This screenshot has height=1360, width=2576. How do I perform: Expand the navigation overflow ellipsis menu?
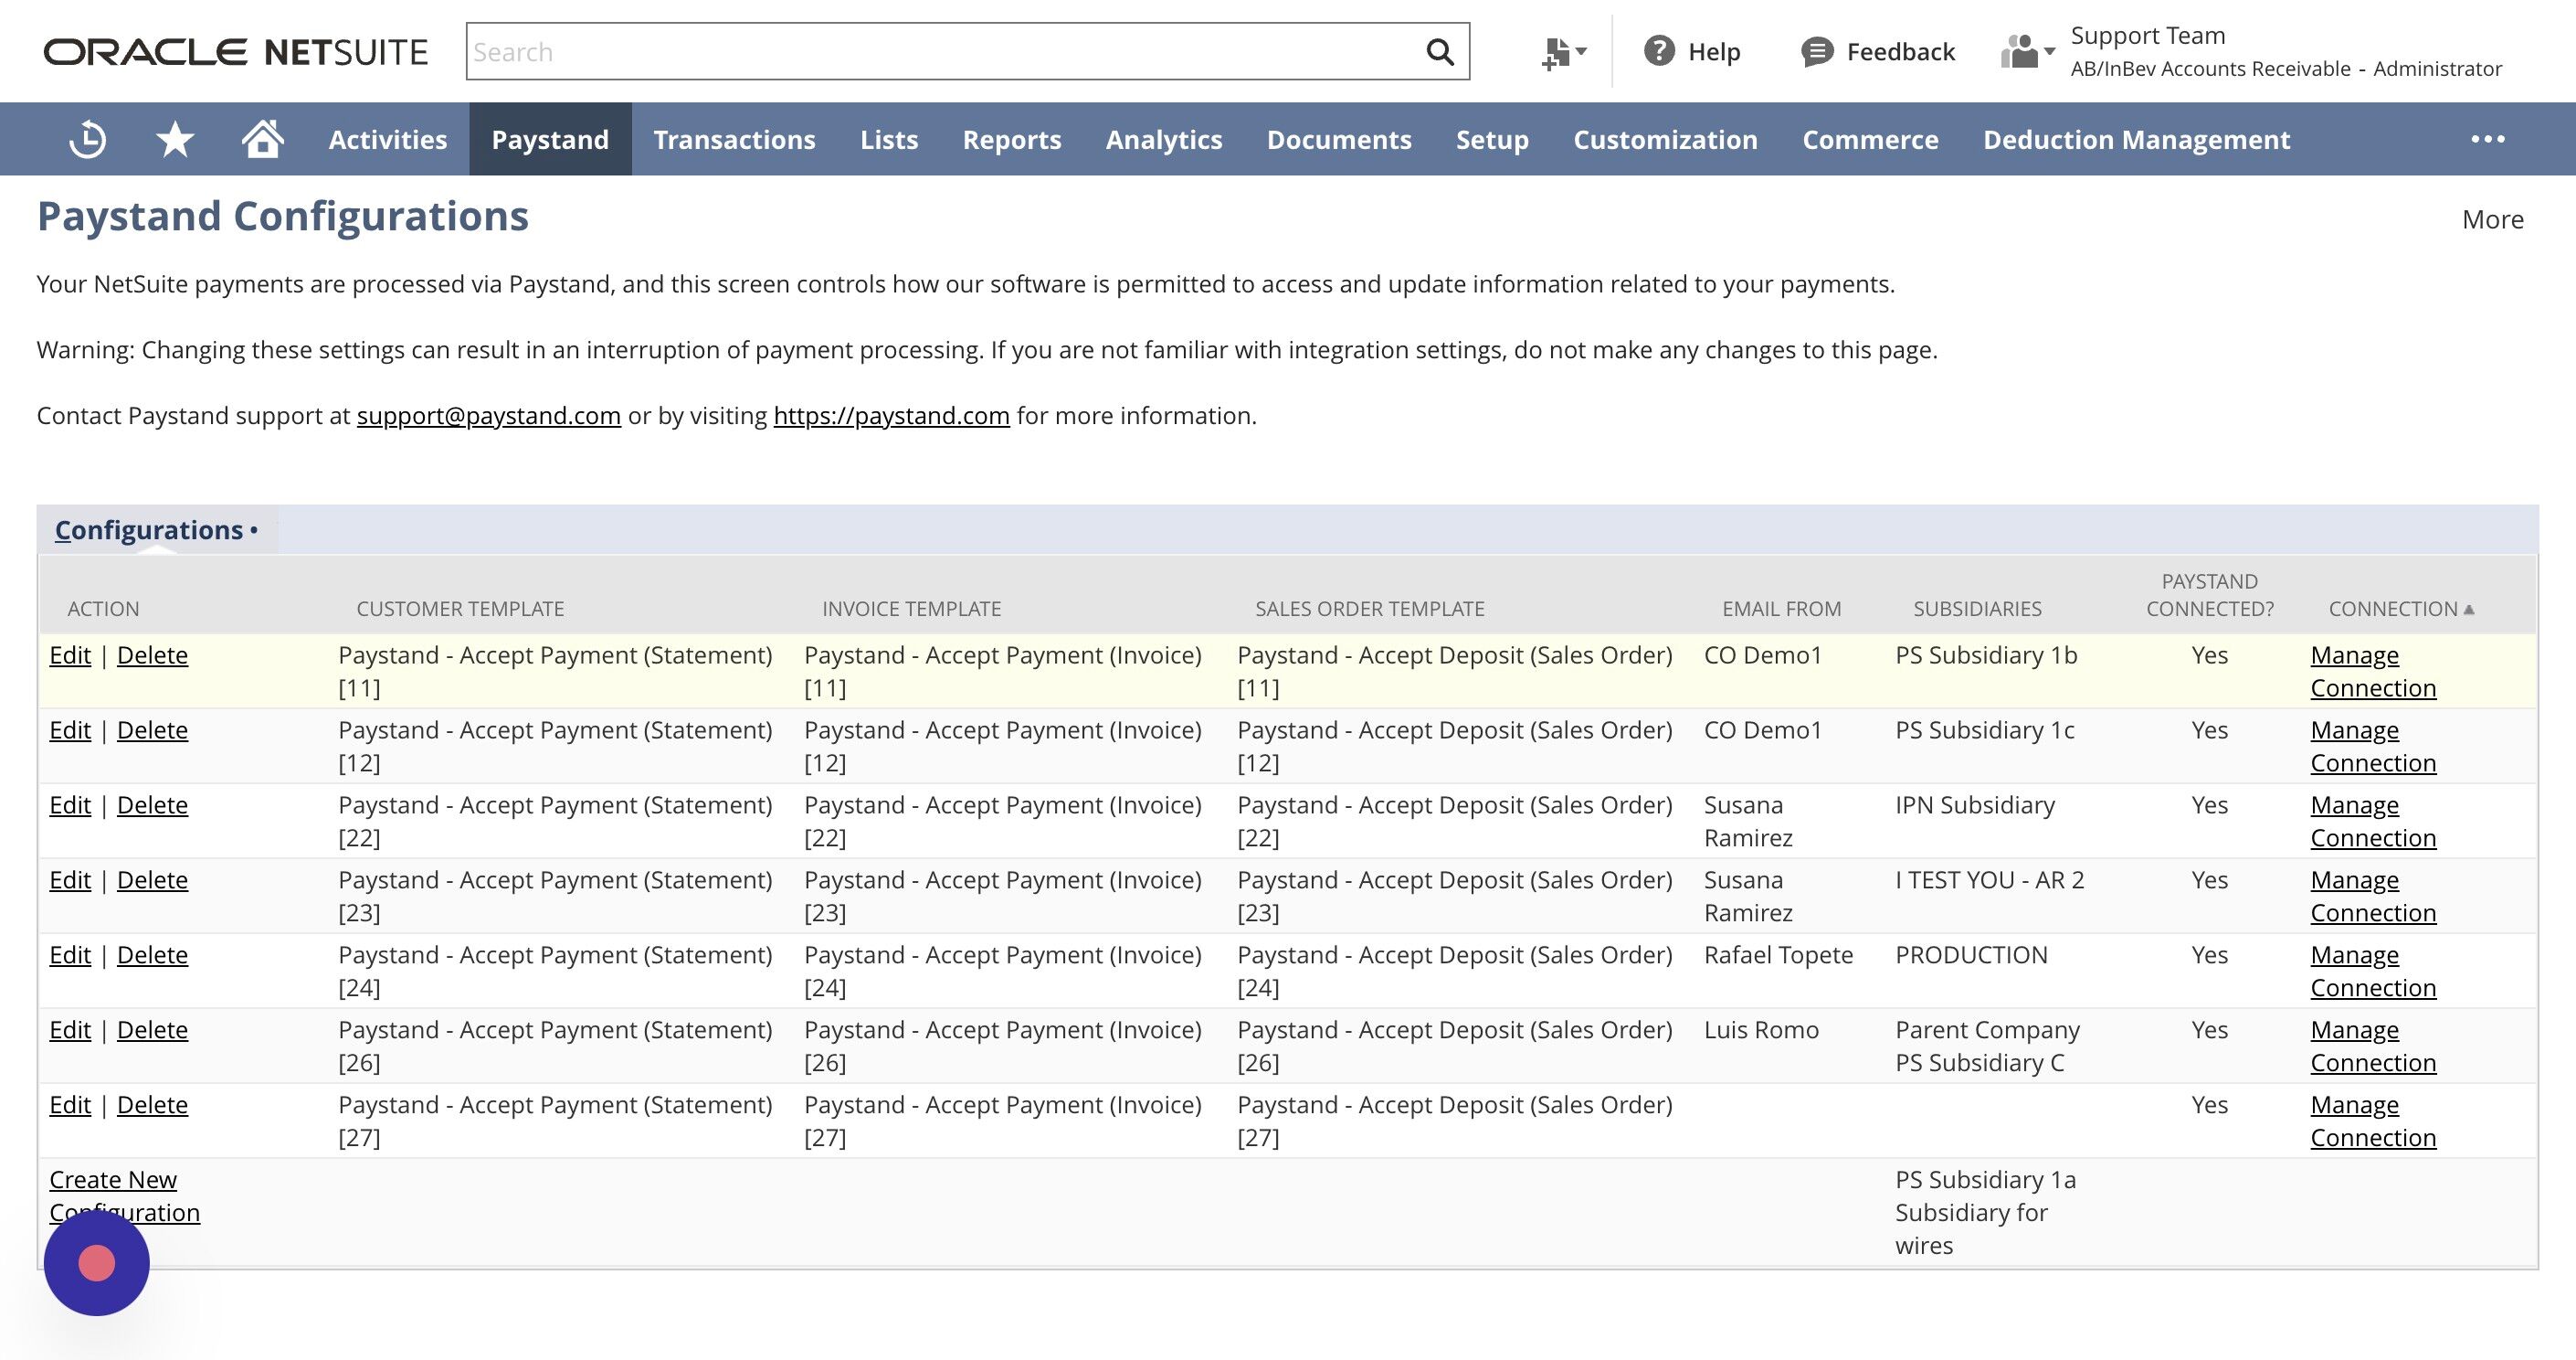click(x=2487, y=139)
